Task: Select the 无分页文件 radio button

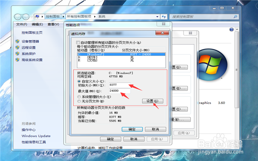Action: click(x=79, y=101)
